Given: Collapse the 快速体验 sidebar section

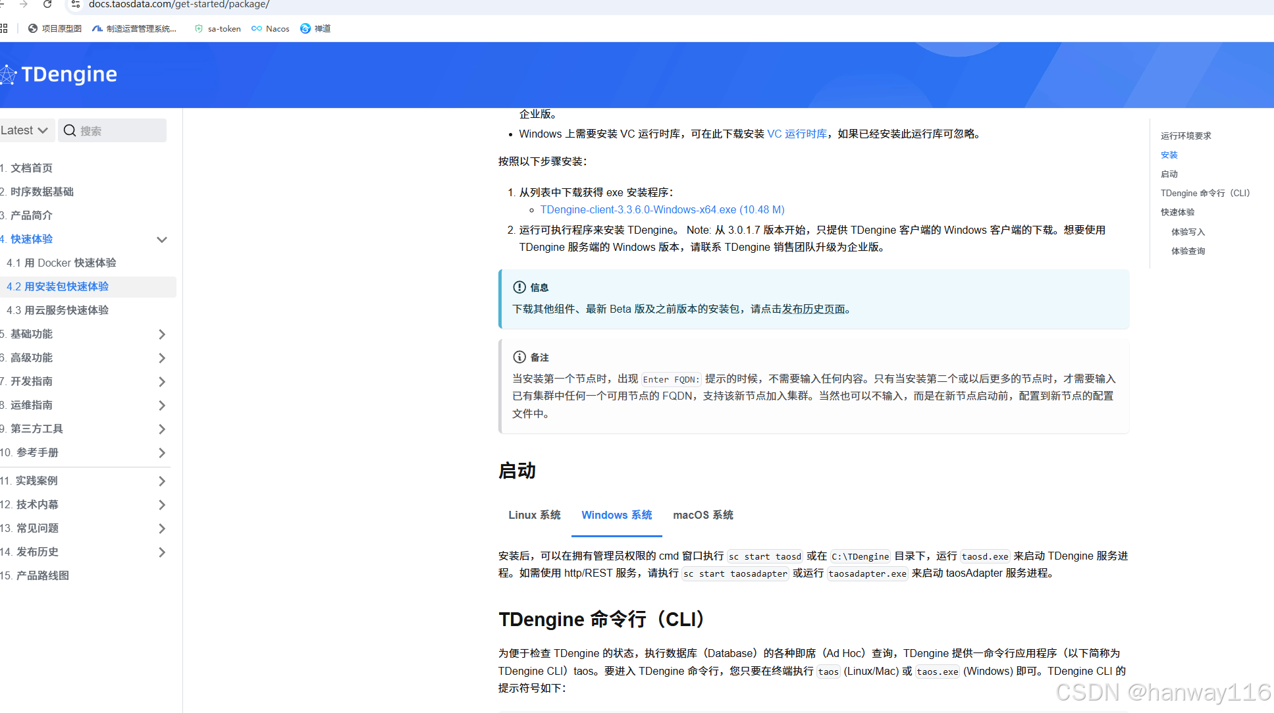Looking at the screenshot, I should pos(162,240).
